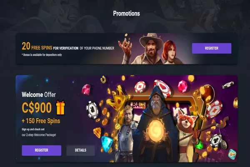The height and width of the screenshot is (167, 250).
Task: Click the blue triangular gem icon
Action: click(x=107, y=144)
